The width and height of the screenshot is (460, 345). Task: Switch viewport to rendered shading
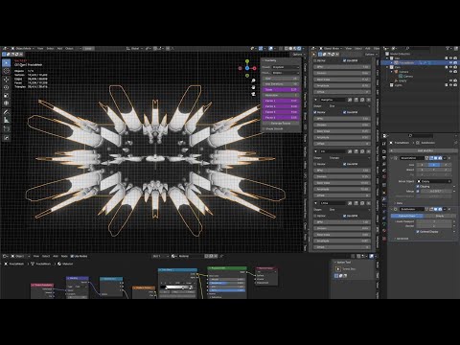click(x=299, y=49)
